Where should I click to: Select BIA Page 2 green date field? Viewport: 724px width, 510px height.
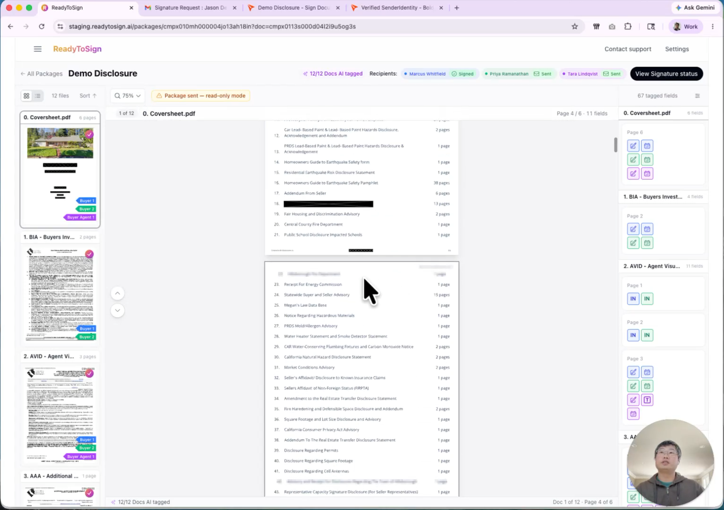[647, 243]
